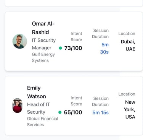Screen dimensions: 143x140
Task: Click Gulf Energy Systems company name
Action: [x=43, y=57]
